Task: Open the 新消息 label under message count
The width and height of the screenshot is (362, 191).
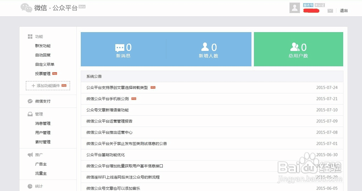Action: click(x=123, y=56)
